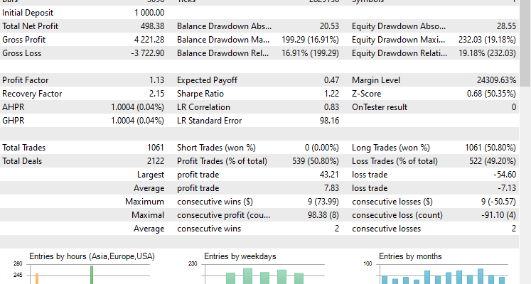Select the Recovery Factor value 2.15
The image size is (531, 284).
click(x=156, y=94)
